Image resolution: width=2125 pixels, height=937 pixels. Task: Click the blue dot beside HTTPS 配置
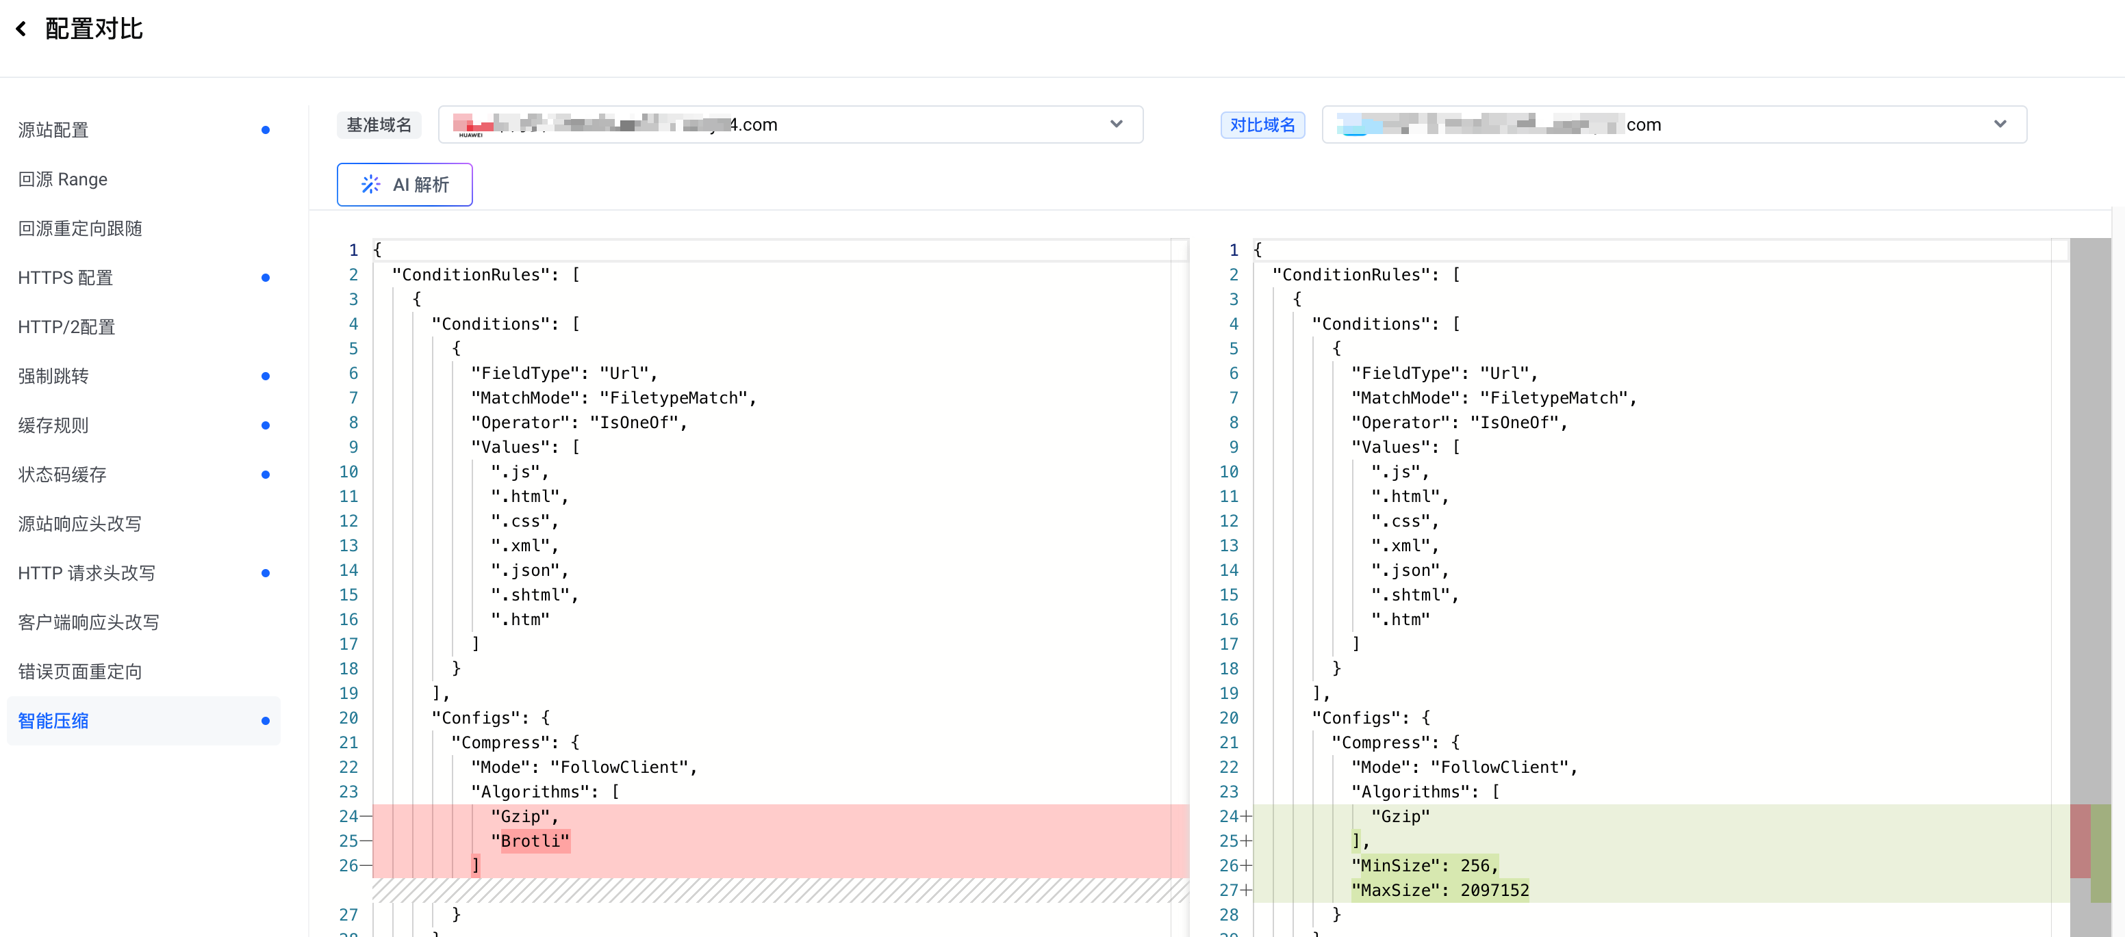click(x=265, y=278)
